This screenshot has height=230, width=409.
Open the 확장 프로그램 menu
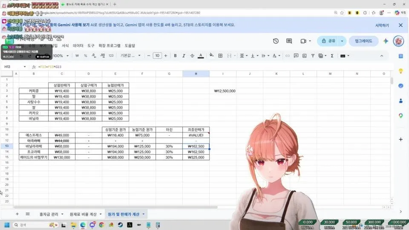(109, 46)
